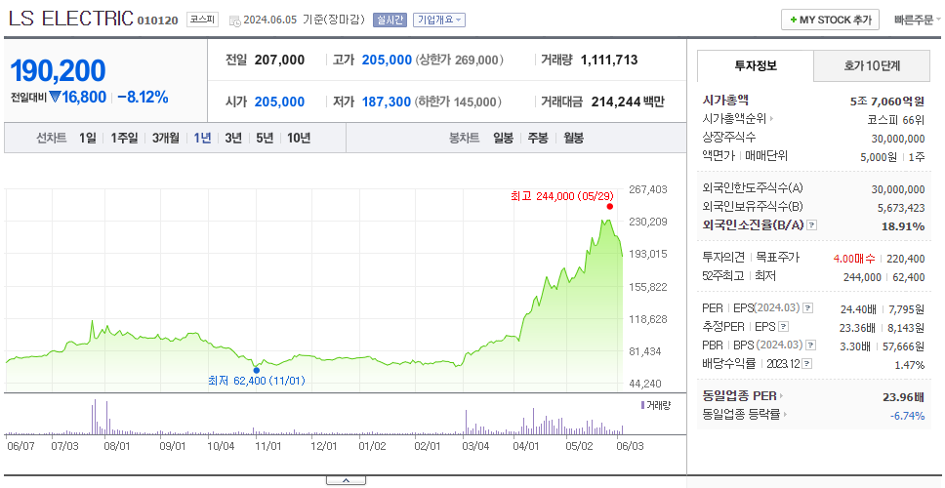The image size is (945, 488).
Task: Click the 외국인보유주식수 value 5,673,423
Action: coord(898,208)
